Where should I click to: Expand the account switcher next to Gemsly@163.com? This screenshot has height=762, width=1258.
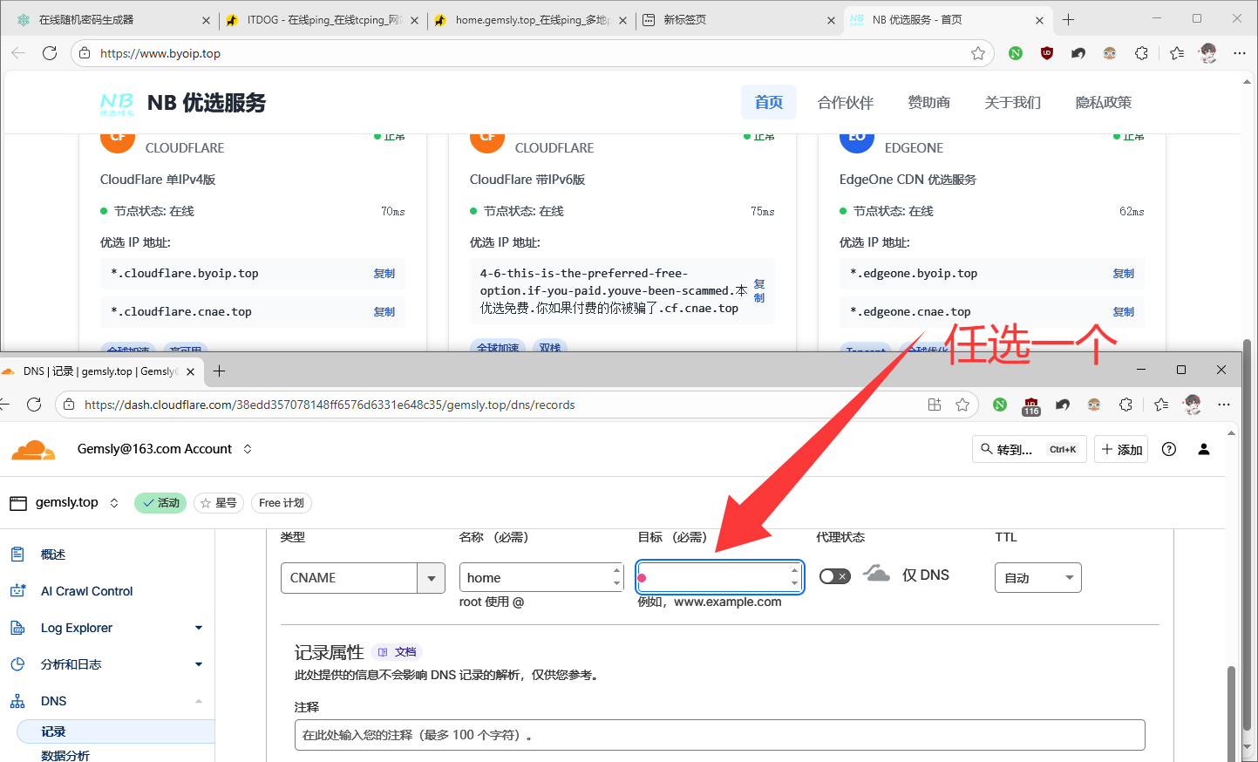tap(248, 449)
